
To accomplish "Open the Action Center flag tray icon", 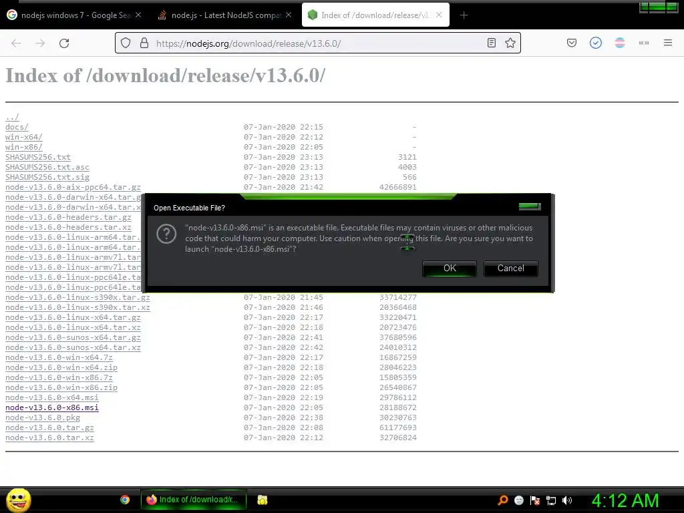I will pos(535,500).
